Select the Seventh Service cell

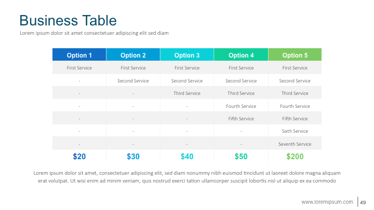tap(295, 144)
